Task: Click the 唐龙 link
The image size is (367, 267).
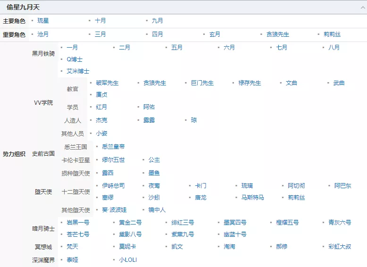Action: [200, 198]
